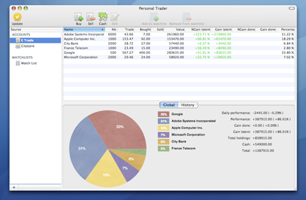Screen dimensions: 306x200
Task: Select the Google table row
Action: [179, 53]
